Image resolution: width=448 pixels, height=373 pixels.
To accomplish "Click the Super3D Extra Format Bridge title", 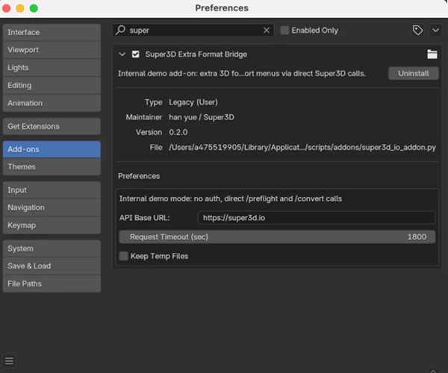I will [x=196, y=54].
